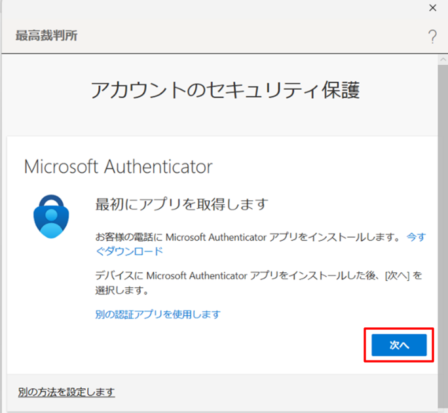Click the 選択します。 text line

pyautogui.click(x=122, y=290)
